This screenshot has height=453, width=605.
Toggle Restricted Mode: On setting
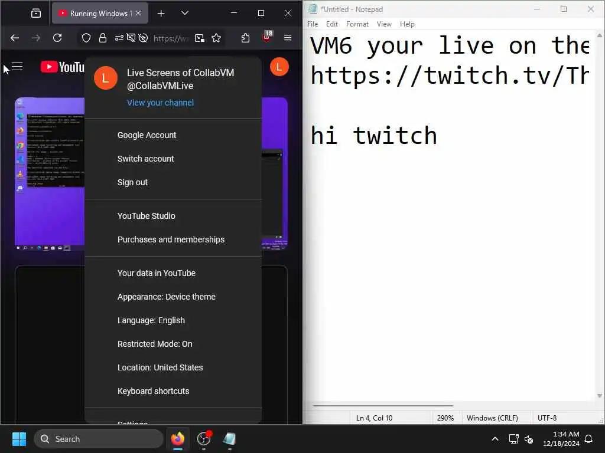[x=173, y=344]
